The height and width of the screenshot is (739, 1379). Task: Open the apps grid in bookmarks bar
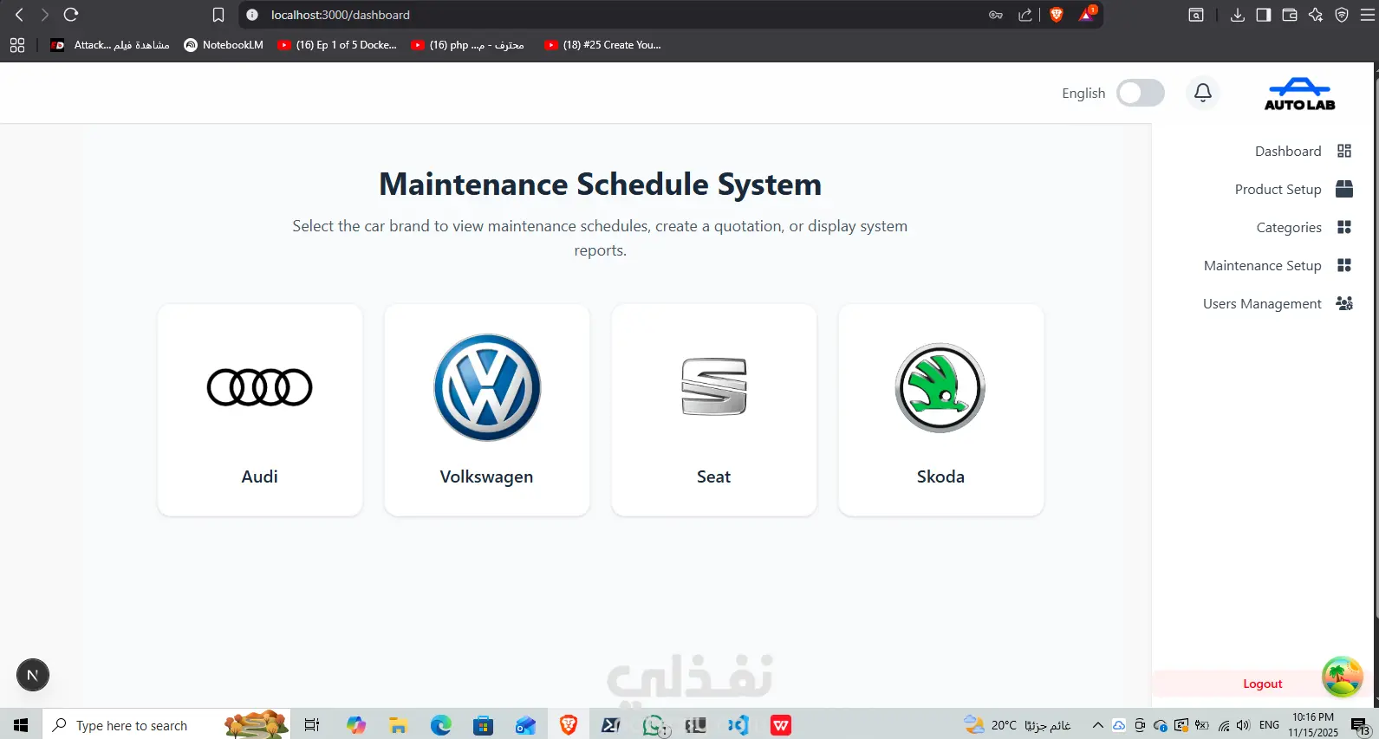(17, 45)
